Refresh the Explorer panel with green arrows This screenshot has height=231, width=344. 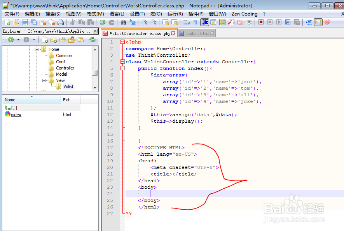[93, 40]
